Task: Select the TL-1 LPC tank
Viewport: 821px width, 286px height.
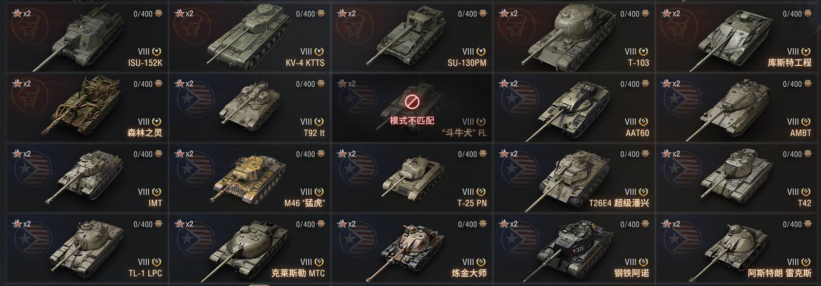Action: 87,248
